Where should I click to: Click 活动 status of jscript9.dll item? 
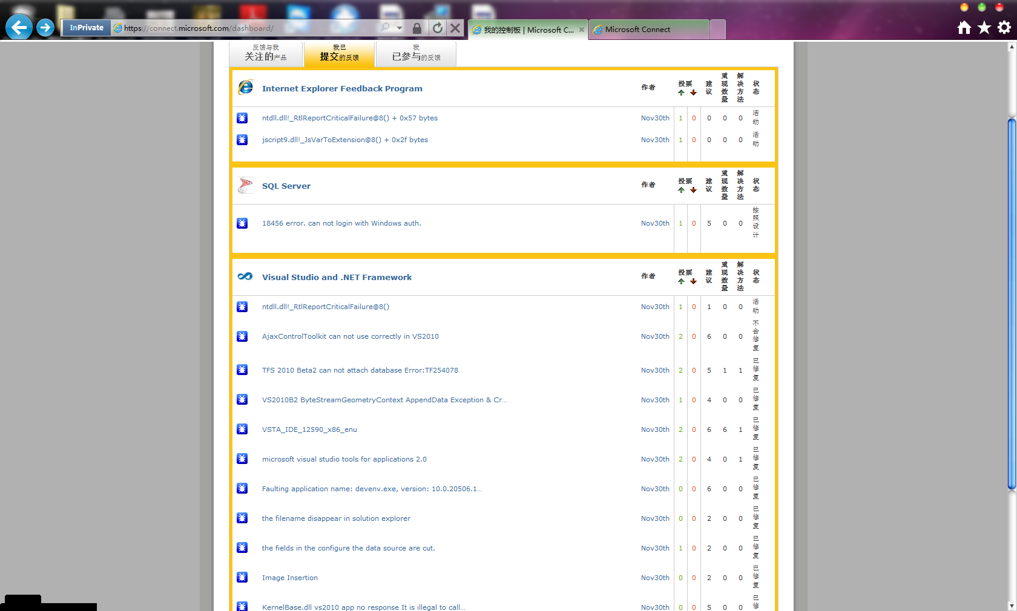coord(755,139)
